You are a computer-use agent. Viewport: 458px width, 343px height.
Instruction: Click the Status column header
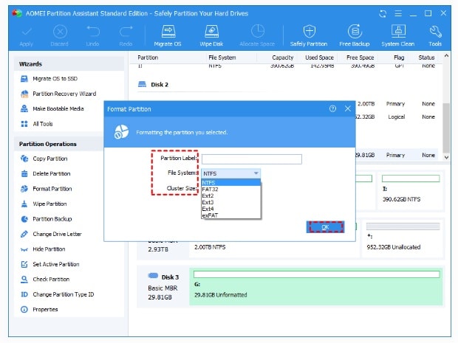coord(426,58)
